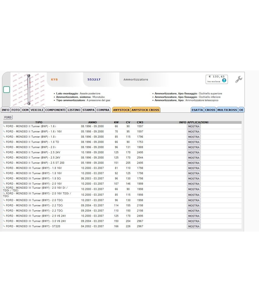The image size is (259, 302).
Task: Click the TIPO column header
Action: click(39, 122)
